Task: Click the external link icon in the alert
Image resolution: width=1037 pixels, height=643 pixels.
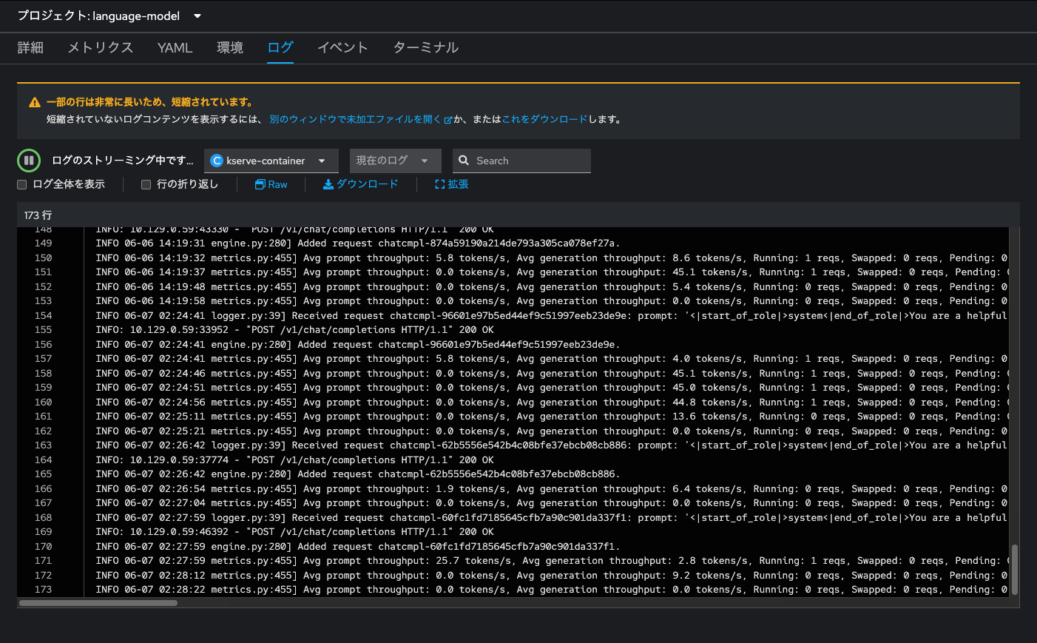Action: pyautogui.click(x=447, y=120)
